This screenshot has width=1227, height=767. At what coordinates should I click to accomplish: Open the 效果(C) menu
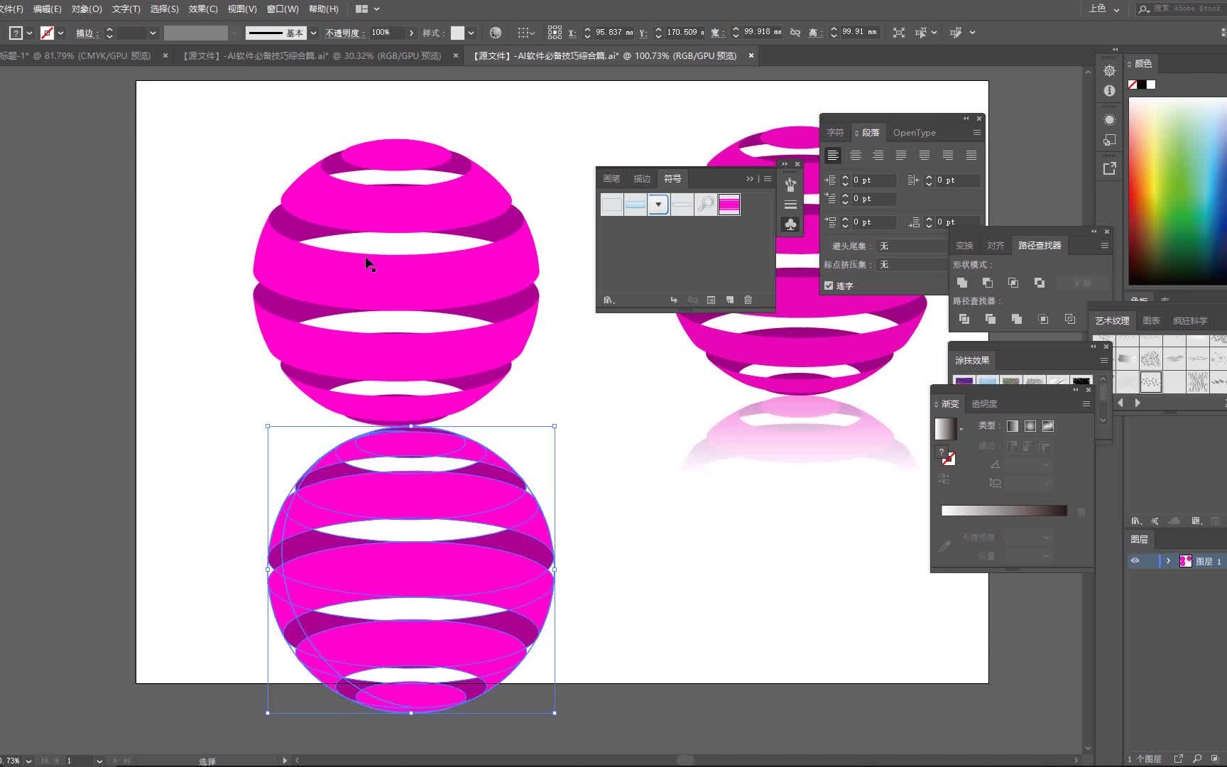coord(203,9)
